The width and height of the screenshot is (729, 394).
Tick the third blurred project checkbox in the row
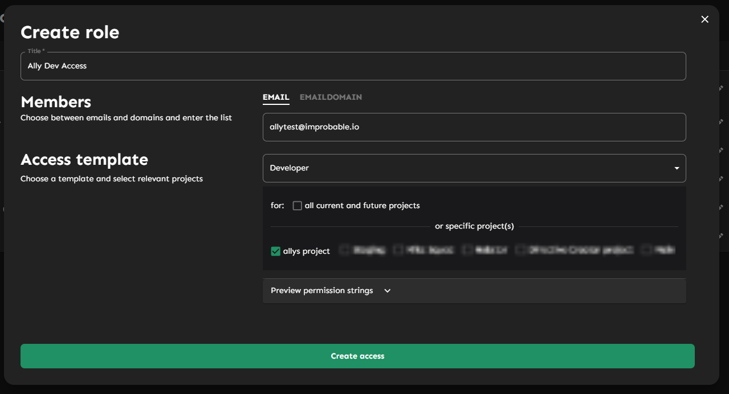(468, 250)
